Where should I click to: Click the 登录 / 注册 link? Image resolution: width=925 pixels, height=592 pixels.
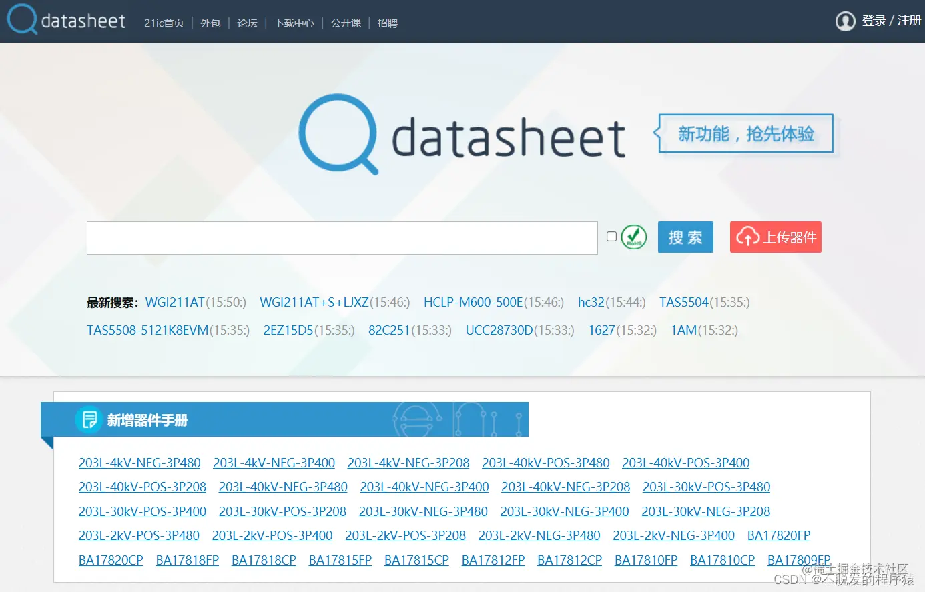pyautogui.click(x=891, y=21)
